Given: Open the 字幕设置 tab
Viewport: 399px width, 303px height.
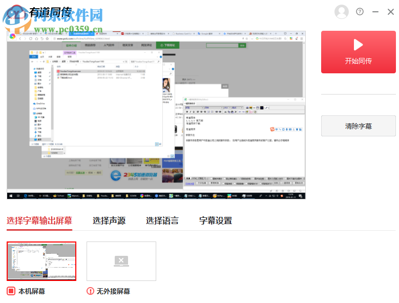Looking at the screenshot, I should [216, 220].
